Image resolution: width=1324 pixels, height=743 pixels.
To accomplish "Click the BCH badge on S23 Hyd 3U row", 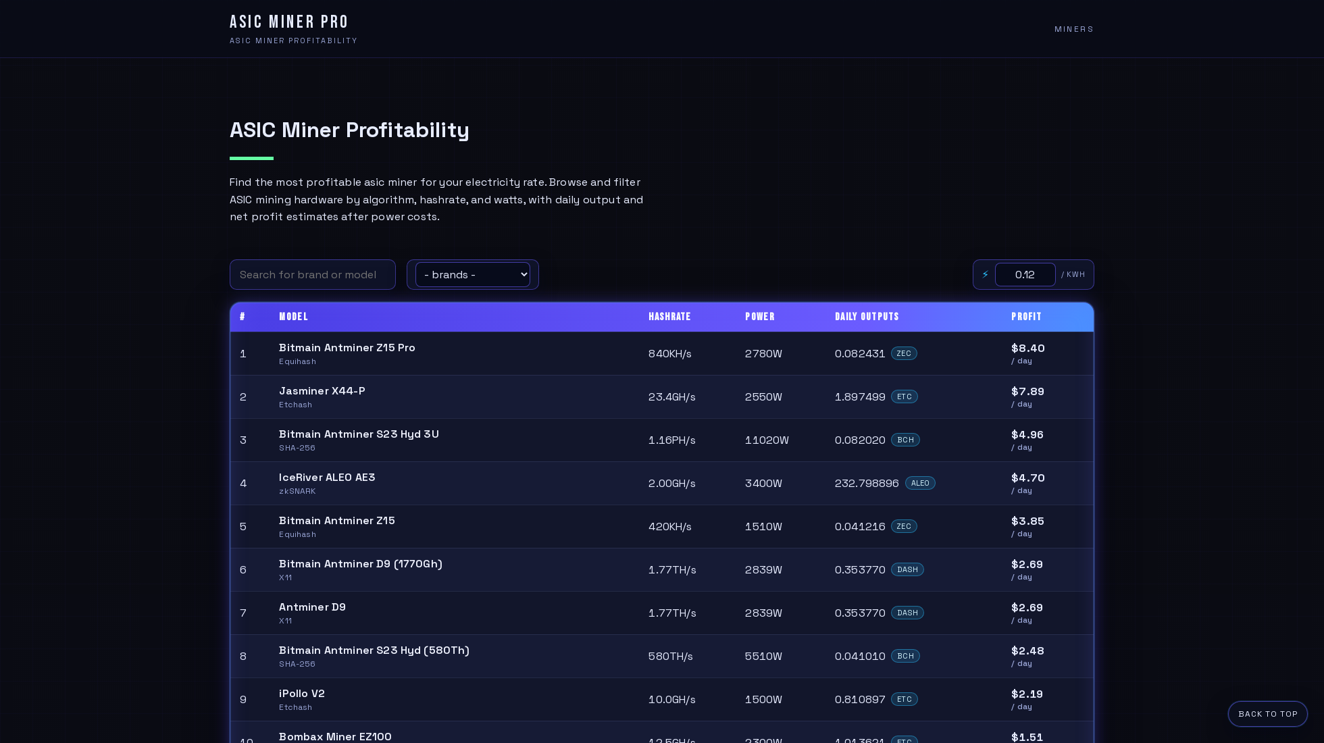I will (905, 440).
